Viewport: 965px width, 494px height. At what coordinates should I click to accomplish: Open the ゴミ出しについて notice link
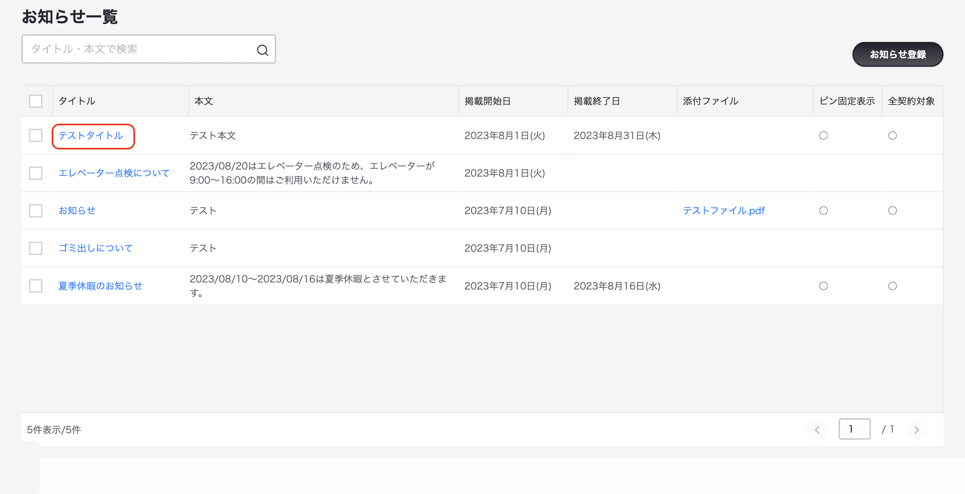(x=96, y=248)
